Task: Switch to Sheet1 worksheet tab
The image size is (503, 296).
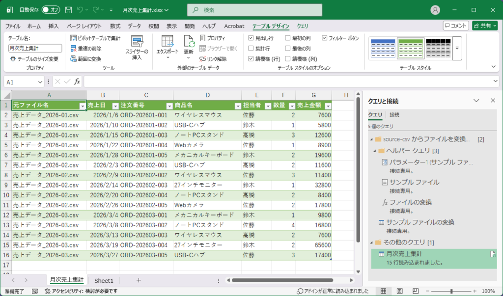Action: point(104,281)
